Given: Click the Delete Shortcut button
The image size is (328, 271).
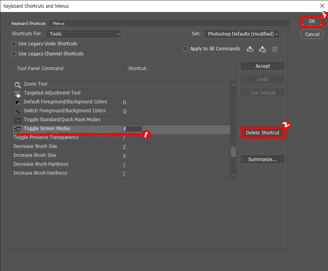Looking at the screenshot, I should pos(263,132).
